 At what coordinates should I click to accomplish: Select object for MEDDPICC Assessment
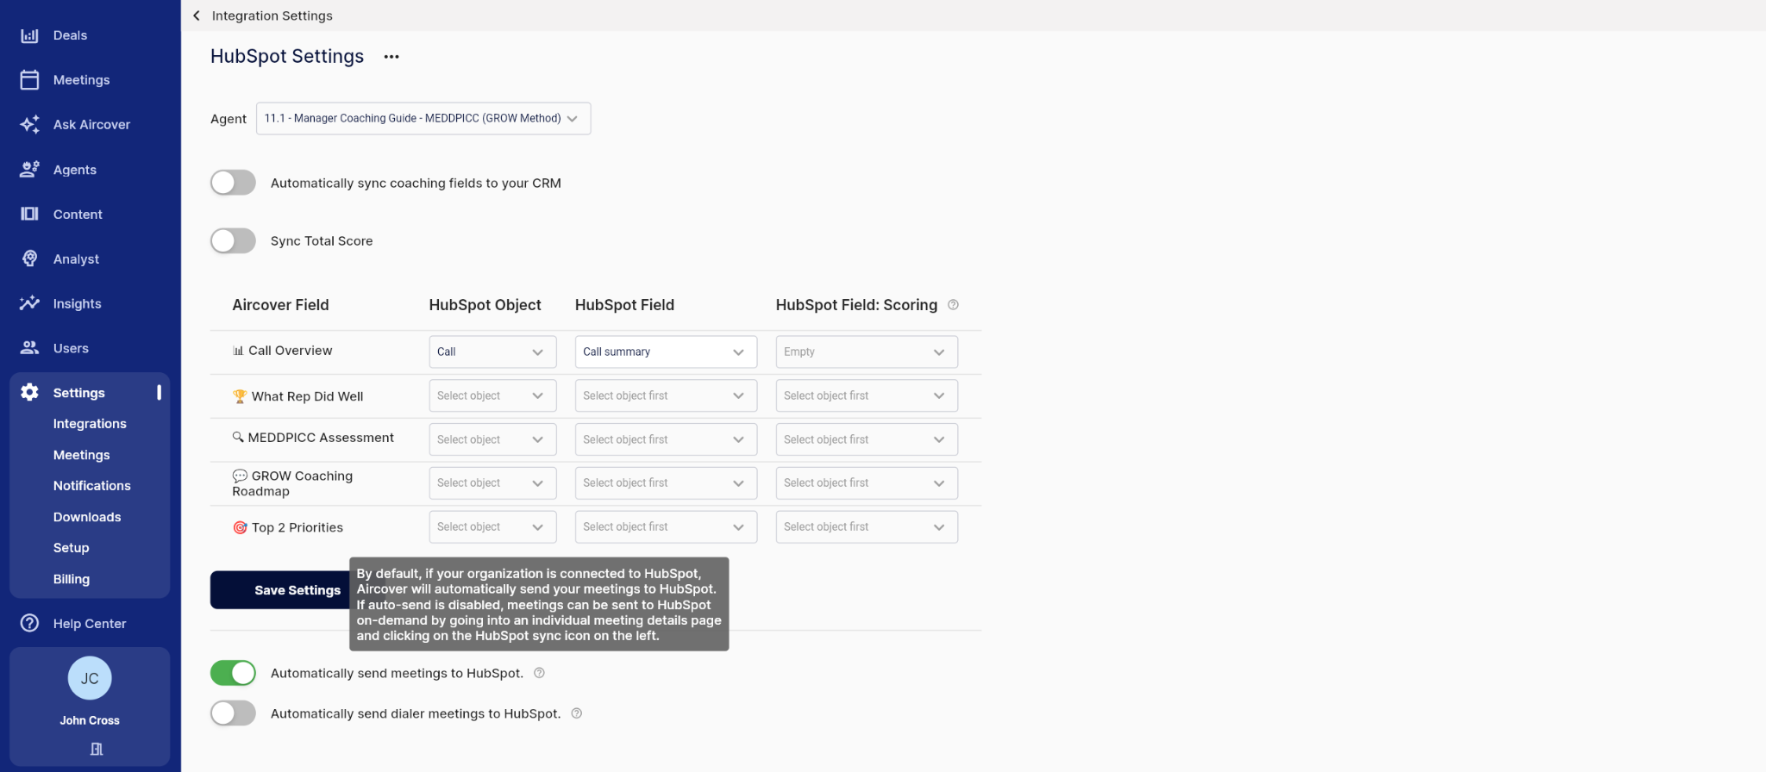(x=492, y=439)
